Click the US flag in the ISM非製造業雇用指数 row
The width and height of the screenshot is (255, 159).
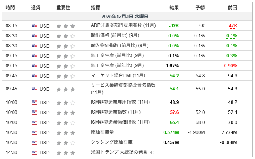coord(34,102)
